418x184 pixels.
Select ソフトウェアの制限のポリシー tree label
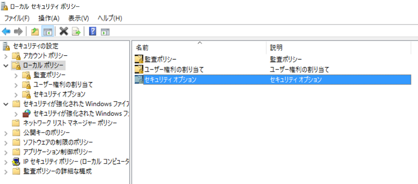(x=58, y=142)
